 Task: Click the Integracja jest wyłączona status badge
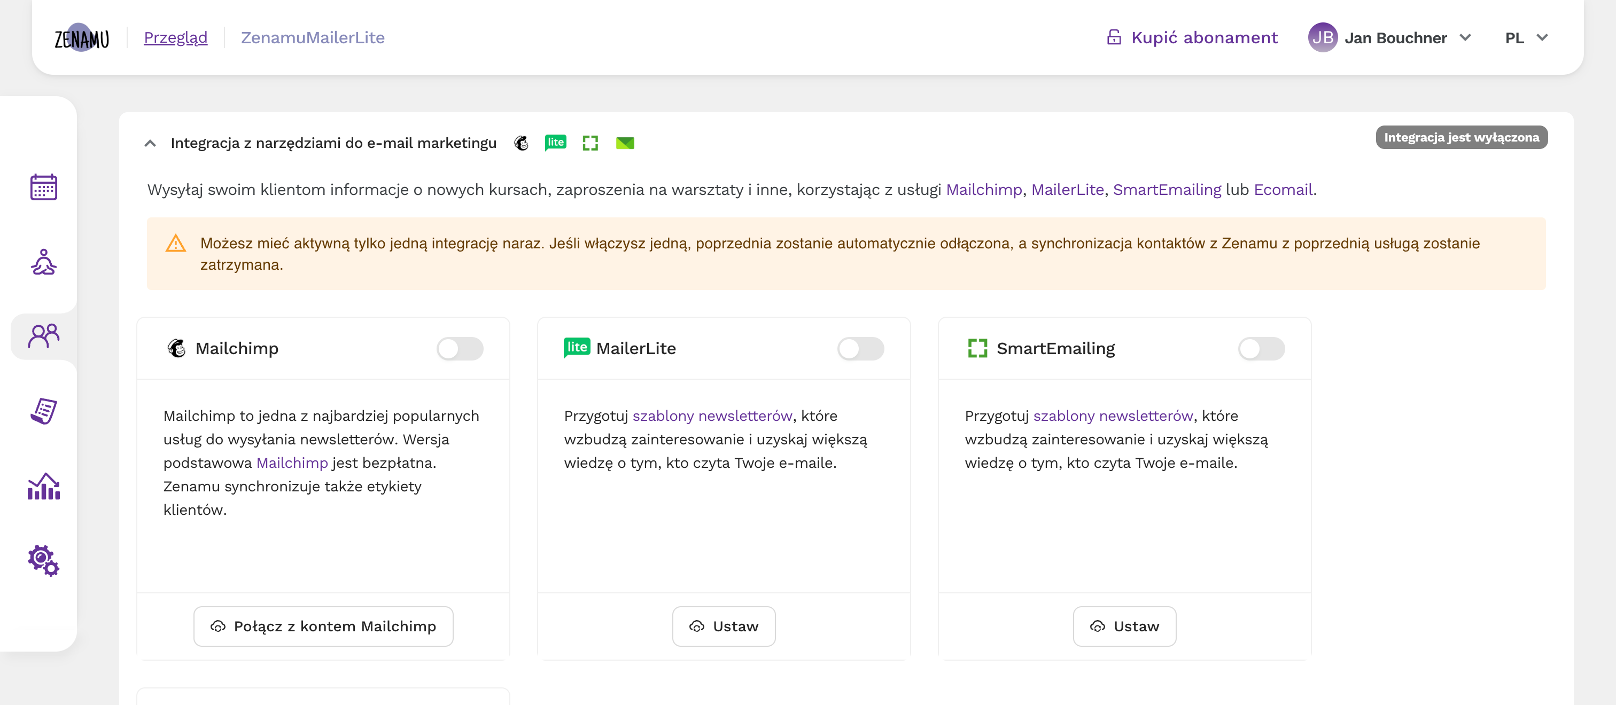click(1462, 137)
